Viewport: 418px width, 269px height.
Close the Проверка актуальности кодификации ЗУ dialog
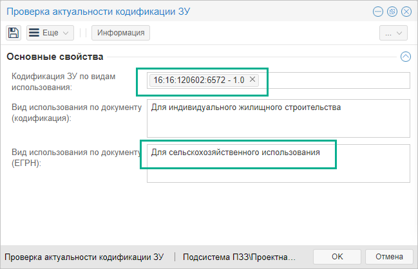406,12
